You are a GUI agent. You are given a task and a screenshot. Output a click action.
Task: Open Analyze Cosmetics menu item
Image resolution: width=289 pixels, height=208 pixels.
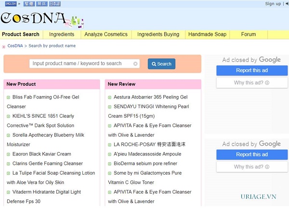point(106,34)
